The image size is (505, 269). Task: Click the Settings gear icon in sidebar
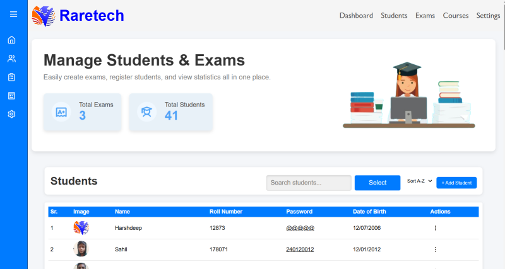[x=11, y=115]
